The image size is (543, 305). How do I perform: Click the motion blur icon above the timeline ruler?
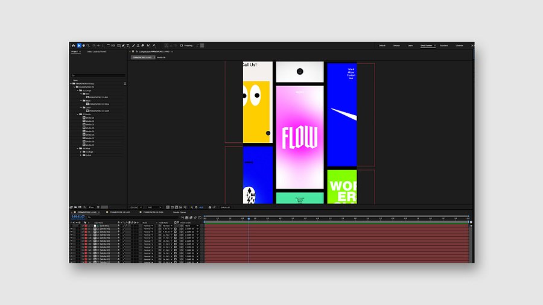195,218
